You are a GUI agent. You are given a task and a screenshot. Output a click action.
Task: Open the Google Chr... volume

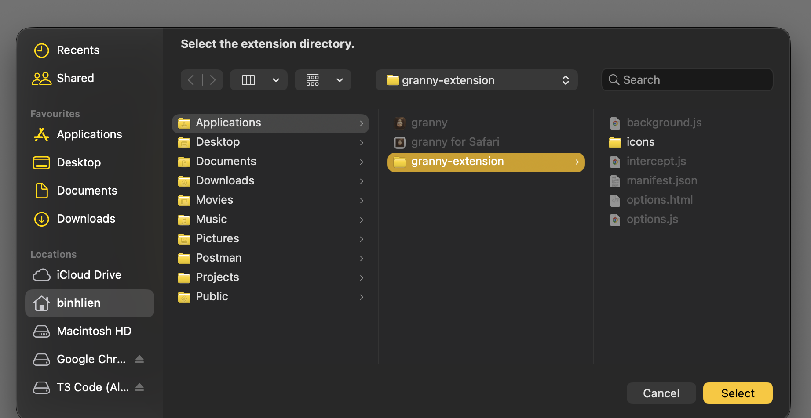91,359
